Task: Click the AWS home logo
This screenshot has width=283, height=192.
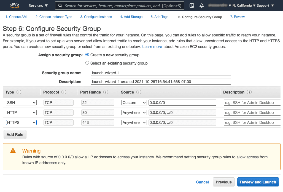Action: click(14, 6)
